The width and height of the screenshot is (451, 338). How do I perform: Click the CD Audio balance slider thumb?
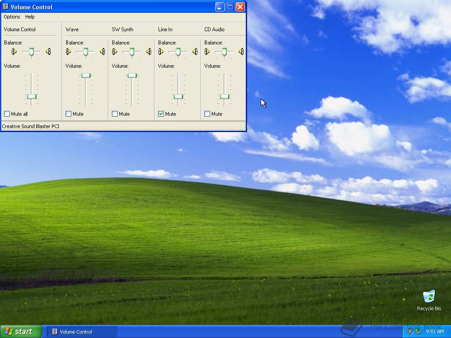(x=224, y=52)
